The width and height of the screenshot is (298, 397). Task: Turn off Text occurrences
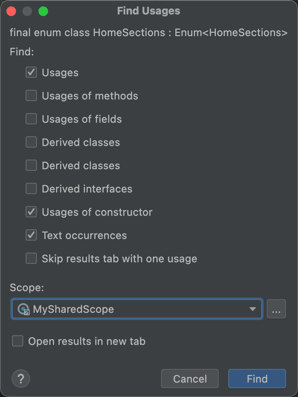coord(31,235)
